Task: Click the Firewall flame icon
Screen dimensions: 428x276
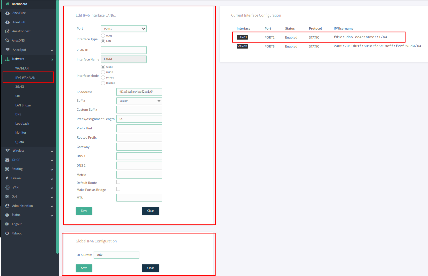Action: (7, 178)
